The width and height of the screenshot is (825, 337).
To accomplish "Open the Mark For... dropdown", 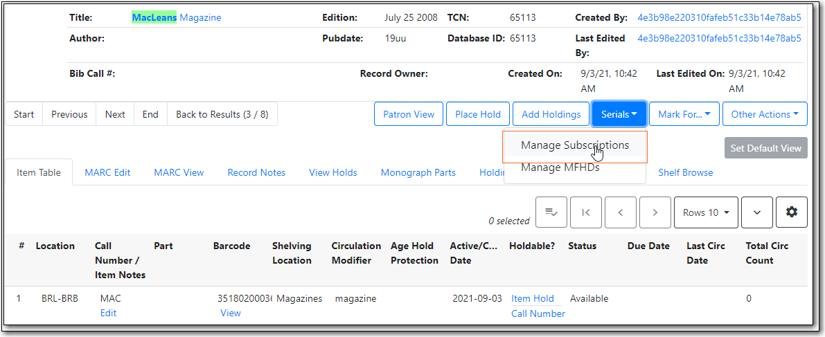I will (684, 114).
